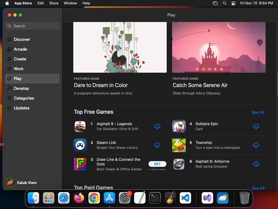Viewport: 278px width, 209px height.
Task: Open Terminal from the Dock
Action: (x=155, y=198)
